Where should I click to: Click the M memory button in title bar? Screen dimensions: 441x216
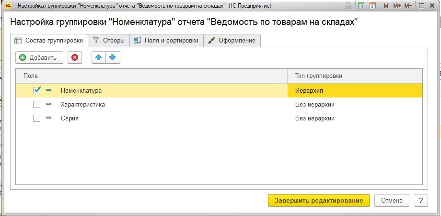pos(386,6)
